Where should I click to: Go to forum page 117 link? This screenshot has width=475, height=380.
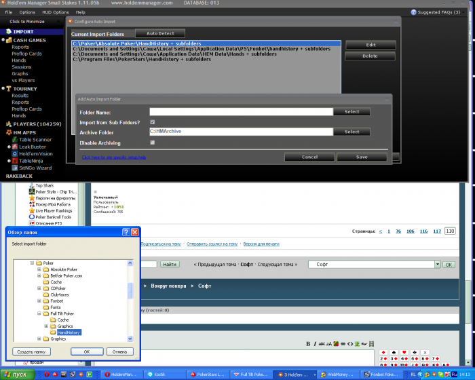pos(437,231)
